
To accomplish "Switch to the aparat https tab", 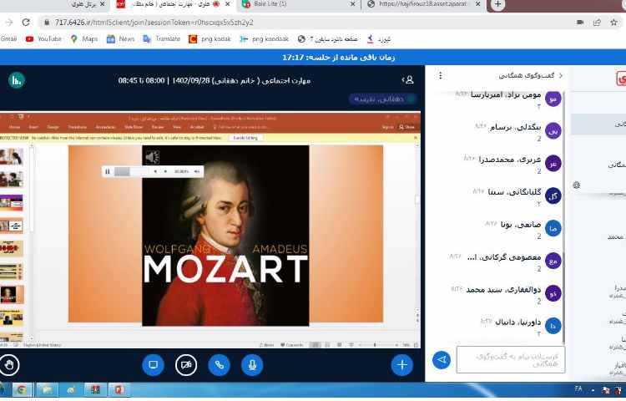I will [x=422, y=5].
